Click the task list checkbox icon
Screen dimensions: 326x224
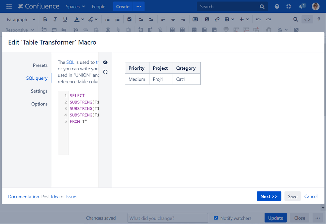click(129, 20)
